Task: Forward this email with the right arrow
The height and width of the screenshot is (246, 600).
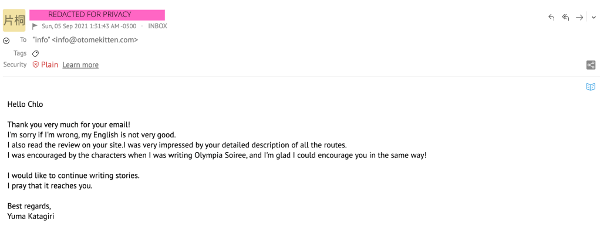Action: coord(579,18)
